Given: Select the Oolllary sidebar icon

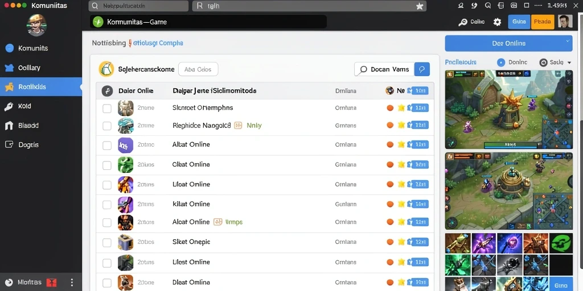Looking at the screenshot, I should (x=9, y=68).
